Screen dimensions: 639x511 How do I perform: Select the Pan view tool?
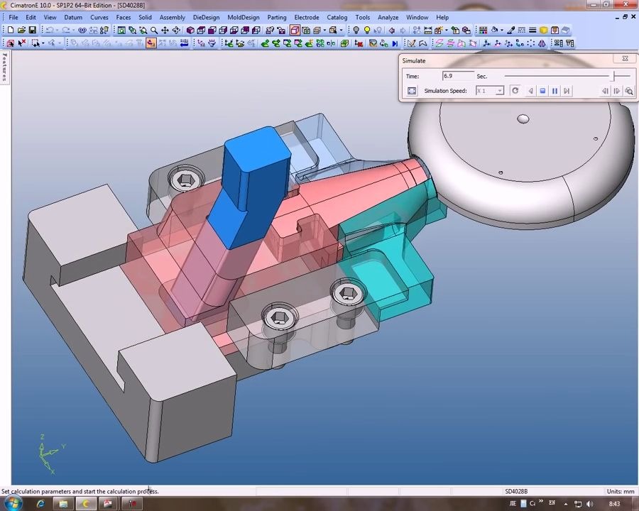click(165, 31)
